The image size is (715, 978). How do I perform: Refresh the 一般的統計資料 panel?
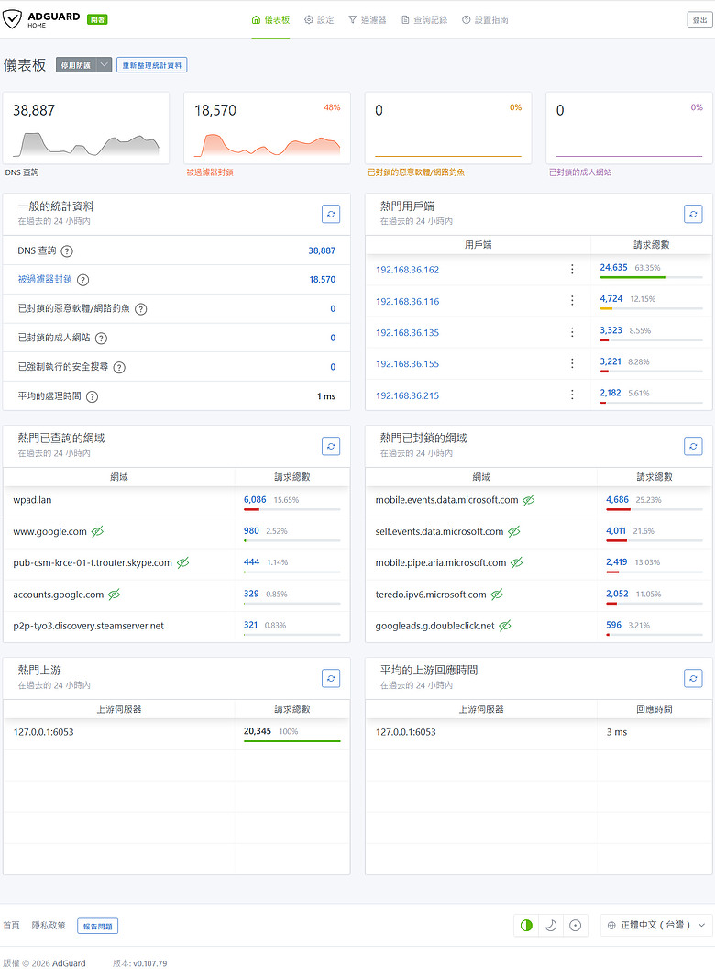click(331, 214)
